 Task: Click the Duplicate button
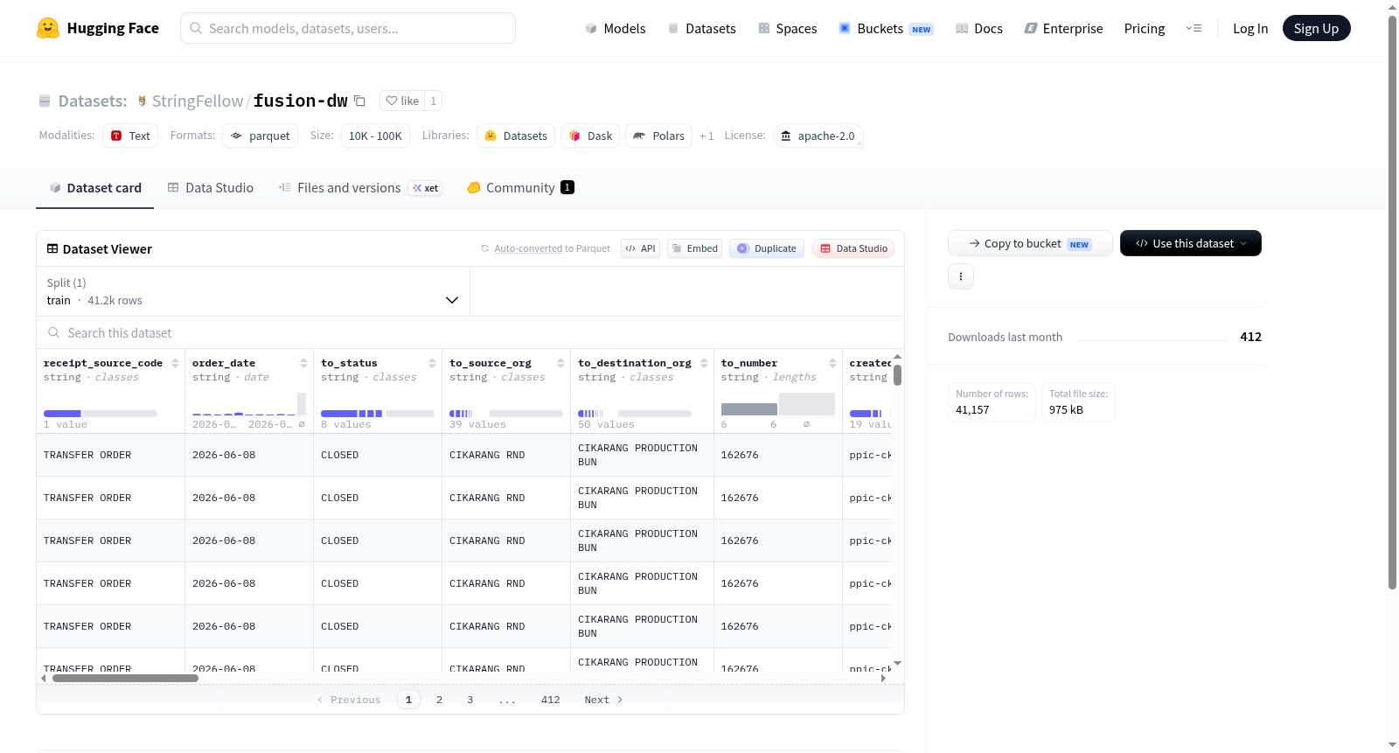click(x=767, y=248)
